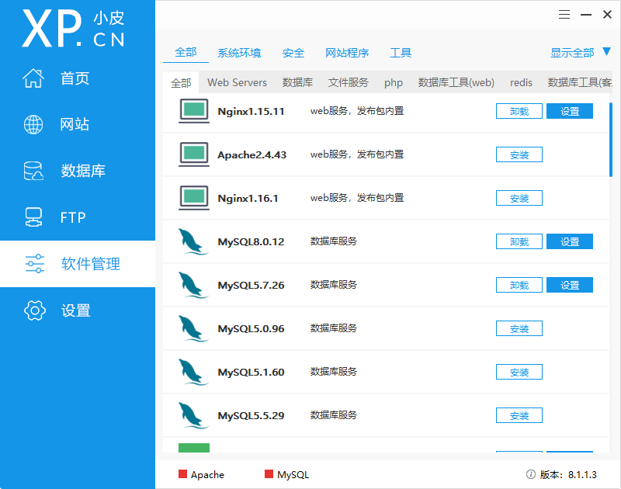This screenshot has width=621, height=489.
Task: Minimize the window
Action: [586, 15]
